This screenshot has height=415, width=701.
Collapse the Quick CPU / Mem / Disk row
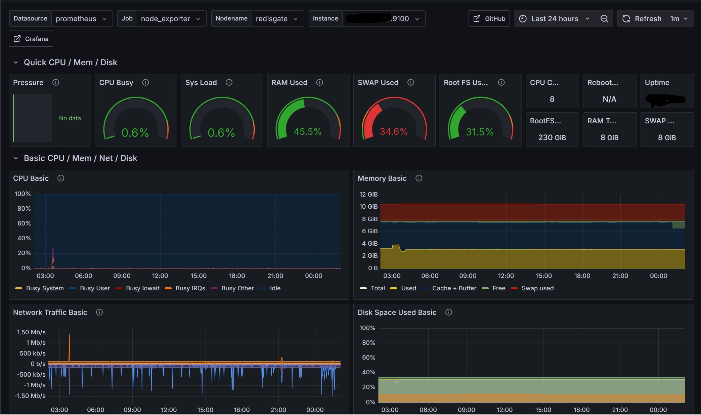point(16,63)
